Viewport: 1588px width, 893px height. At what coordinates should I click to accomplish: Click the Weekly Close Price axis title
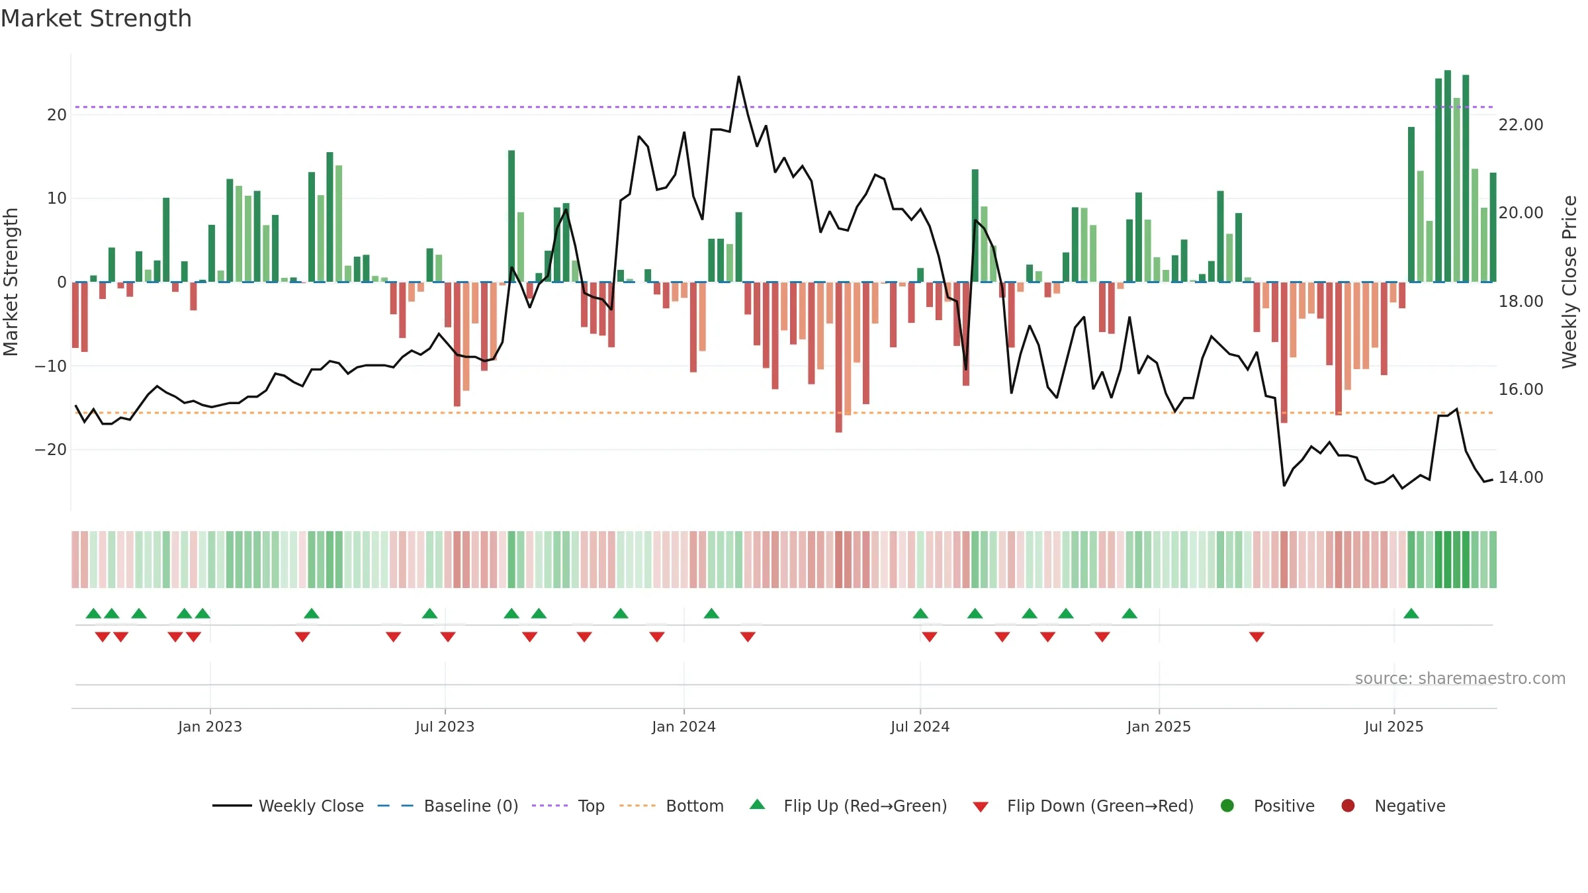pos(1569,282)
